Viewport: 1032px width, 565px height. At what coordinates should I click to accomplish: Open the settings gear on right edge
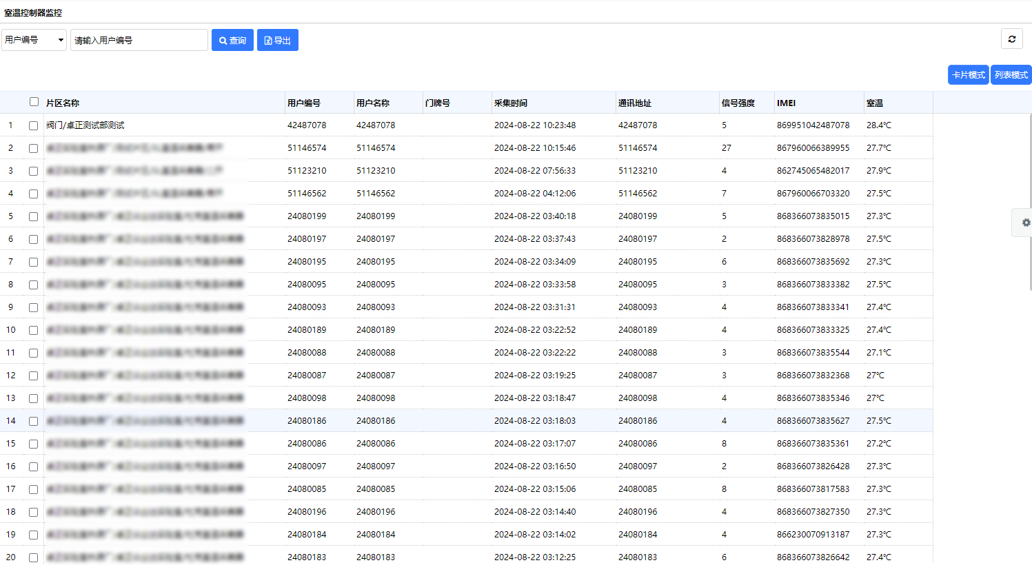coord(1026,223)
